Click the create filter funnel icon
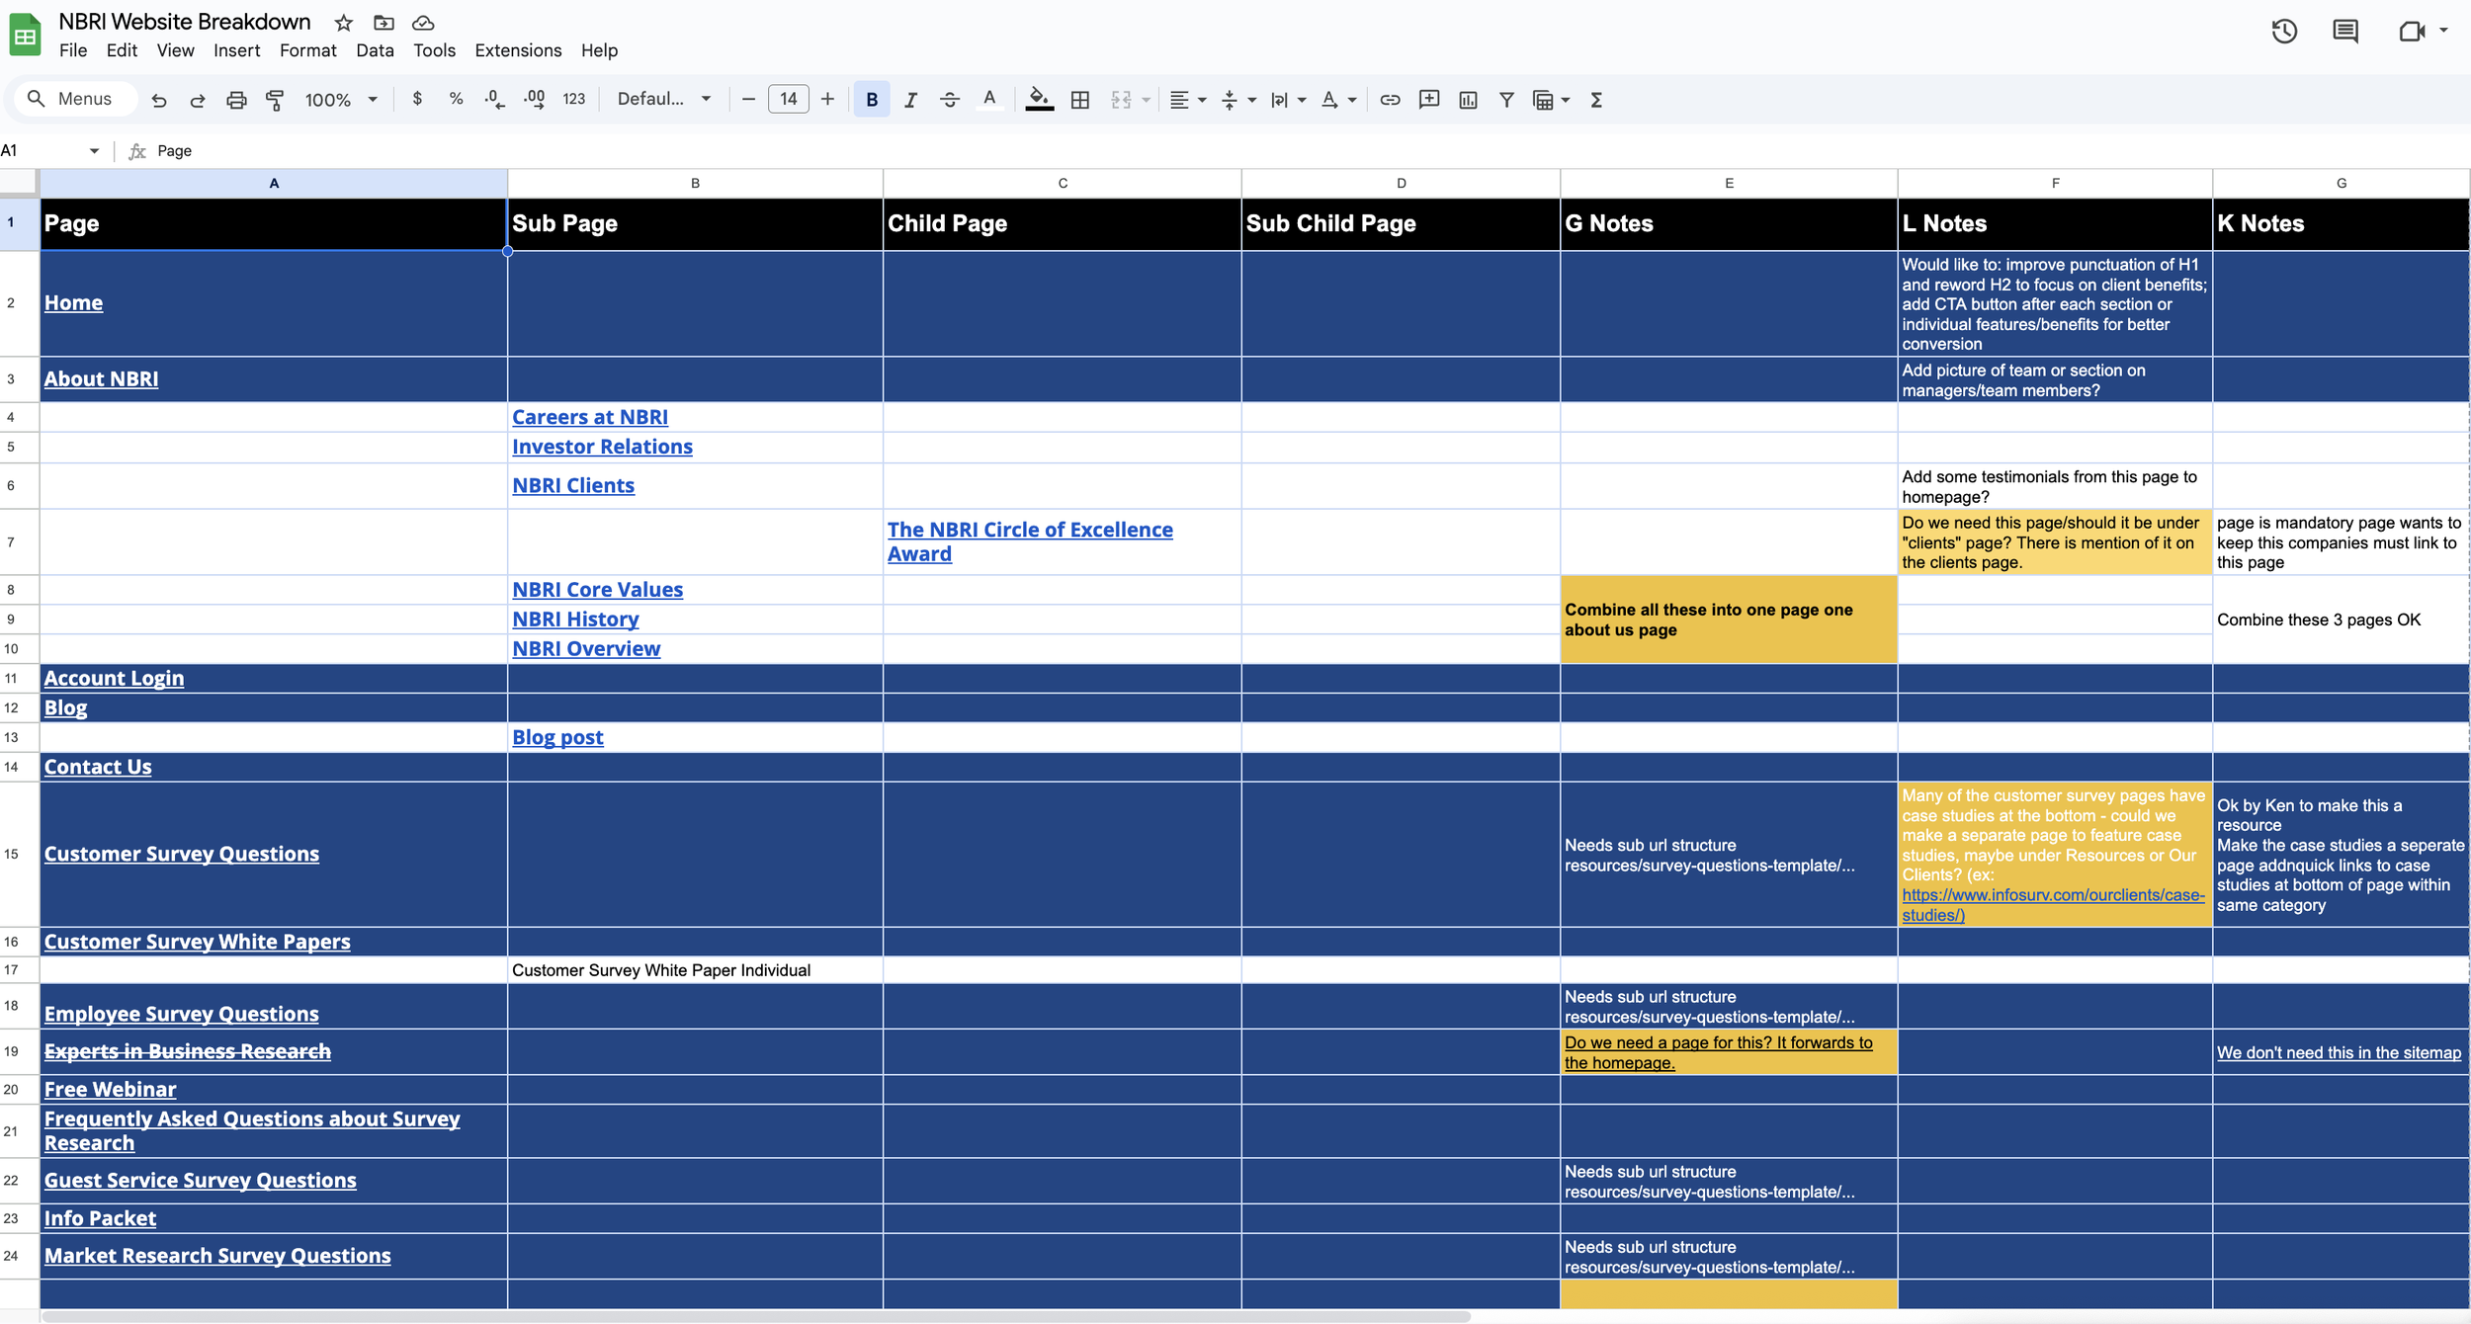Image resolution: width=2471 pixels, height=1324 pixels. click(1506, 100)
